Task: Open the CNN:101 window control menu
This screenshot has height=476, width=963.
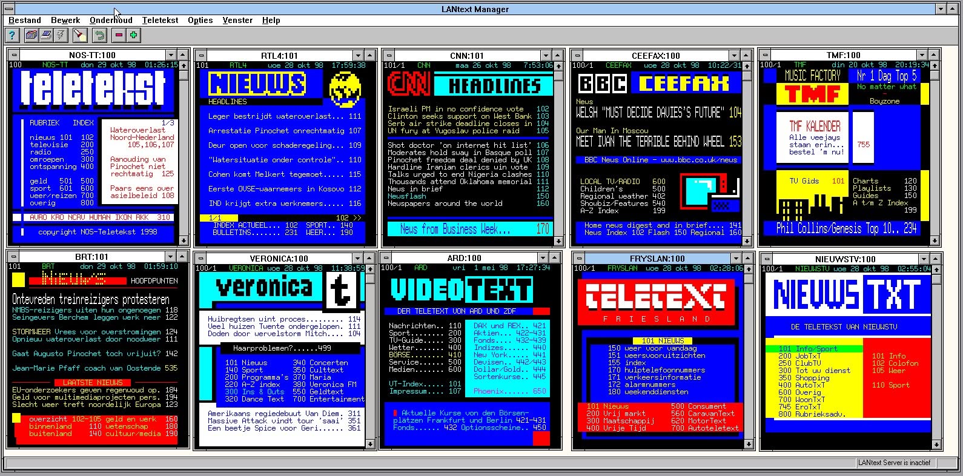Action: (388, 55)
